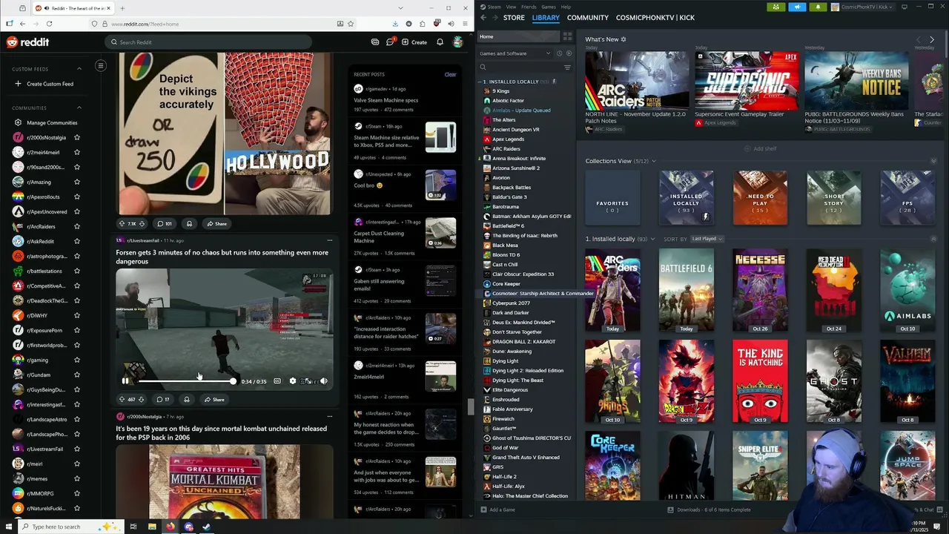This screenshot has width=949, height=534.
Task: Click Steam green friends button at top
Action: (776, 7)
